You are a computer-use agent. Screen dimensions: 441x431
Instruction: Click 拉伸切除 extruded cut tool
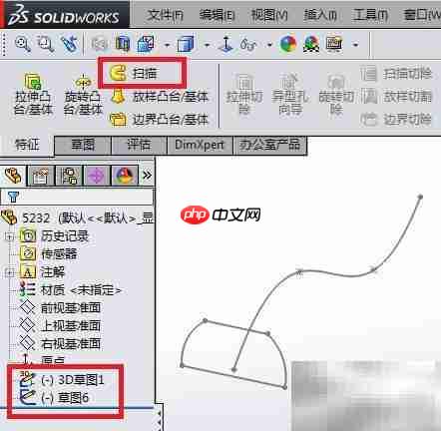point(244,94)
